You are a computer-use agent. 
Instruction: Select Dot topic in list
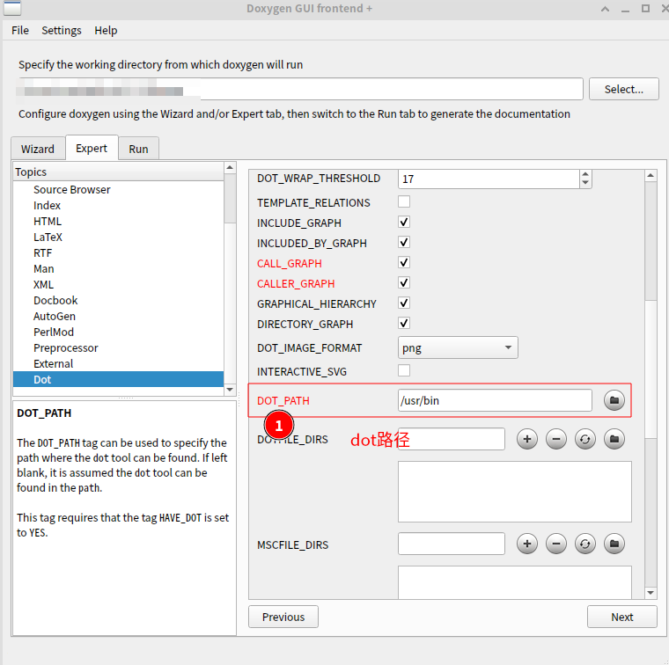(x=118, y=379)
